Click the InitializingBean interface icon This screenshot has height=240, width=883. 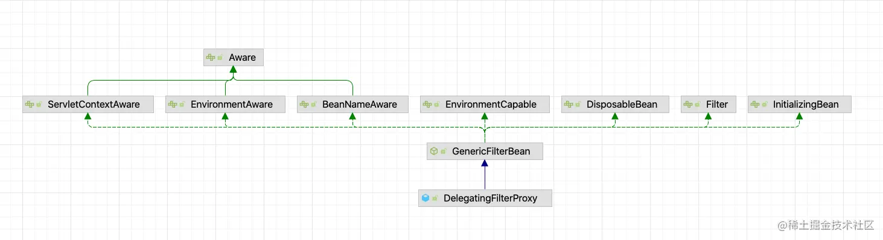[755, 105]
